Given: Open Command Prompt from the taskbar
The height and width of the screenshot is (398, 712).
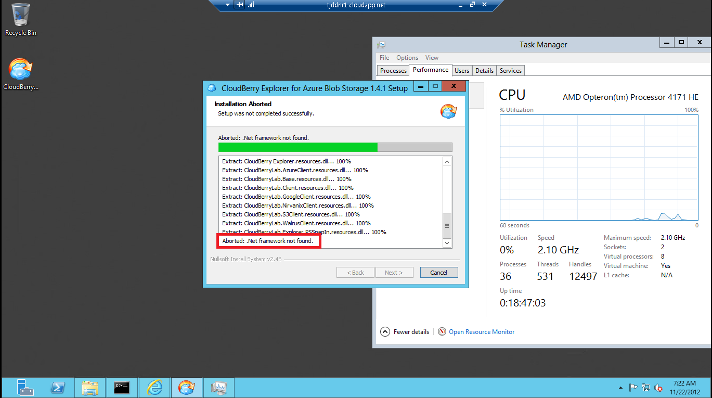Looking at the screenshot, I should [x=122, y=388].
